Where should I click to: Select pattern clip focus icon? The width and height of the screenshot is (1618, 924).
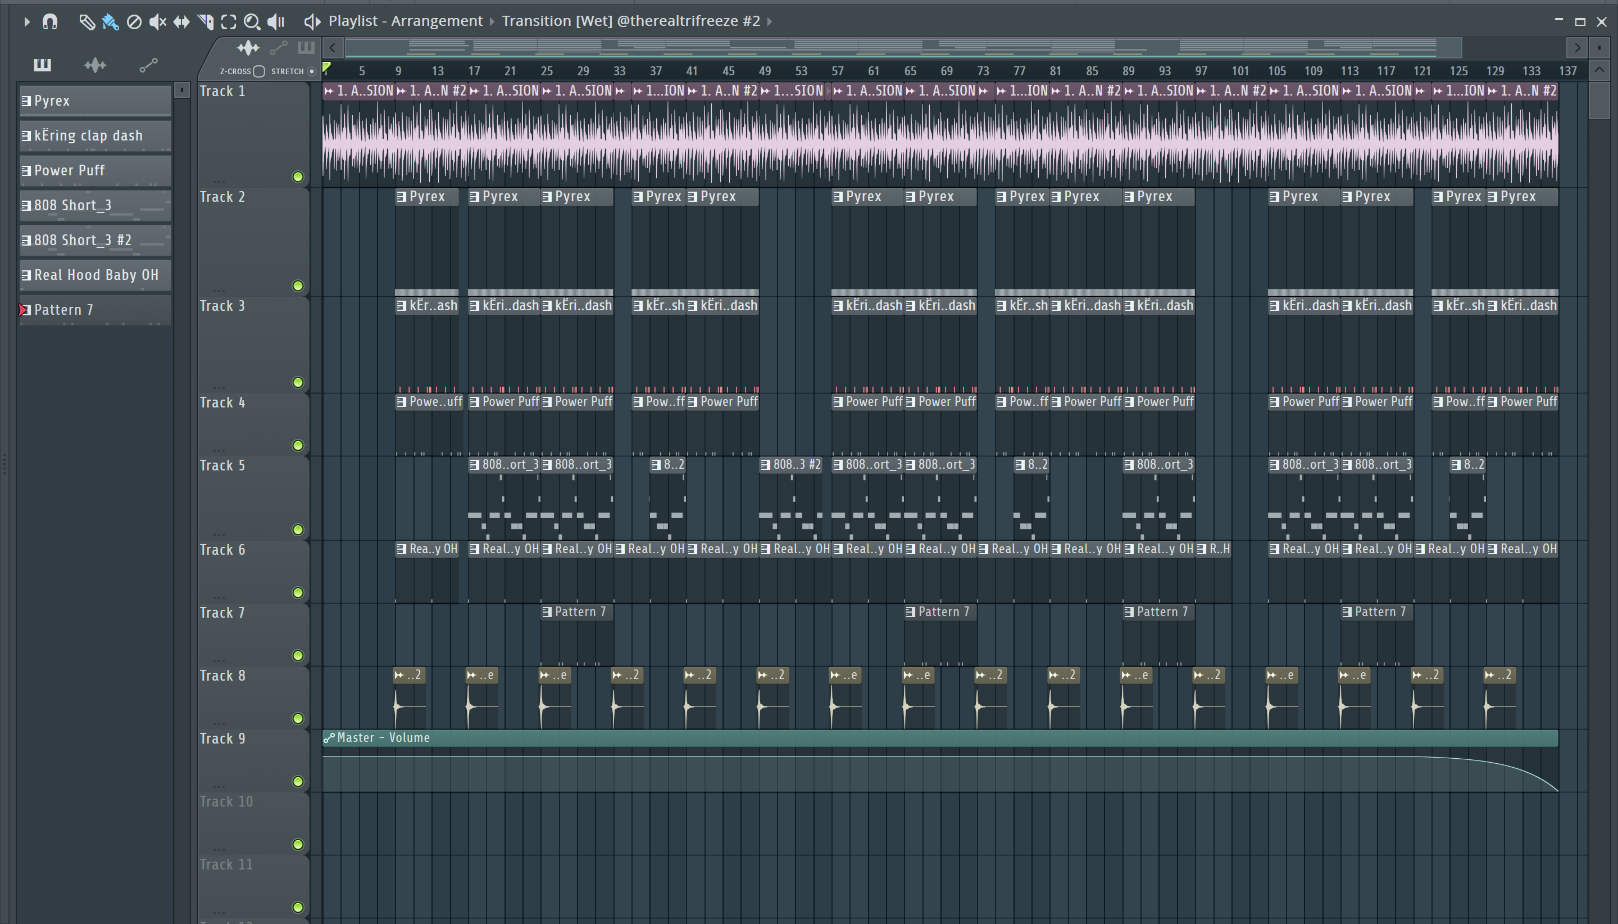(x=306, y=47)
